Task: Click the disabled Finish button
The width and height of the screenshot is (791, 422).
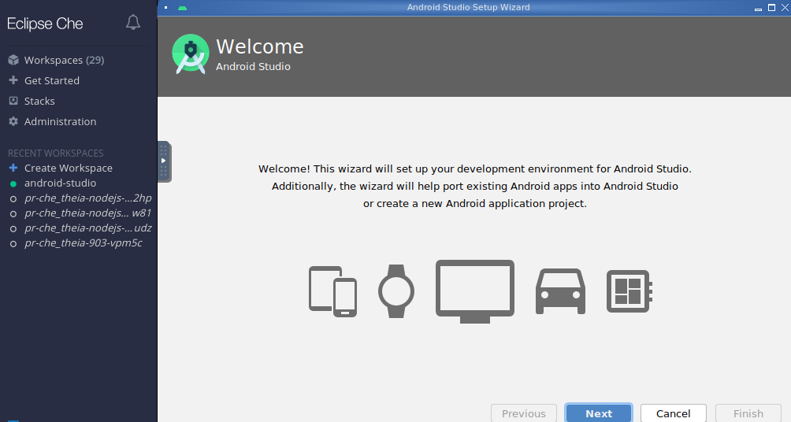Action: point(748,413)
